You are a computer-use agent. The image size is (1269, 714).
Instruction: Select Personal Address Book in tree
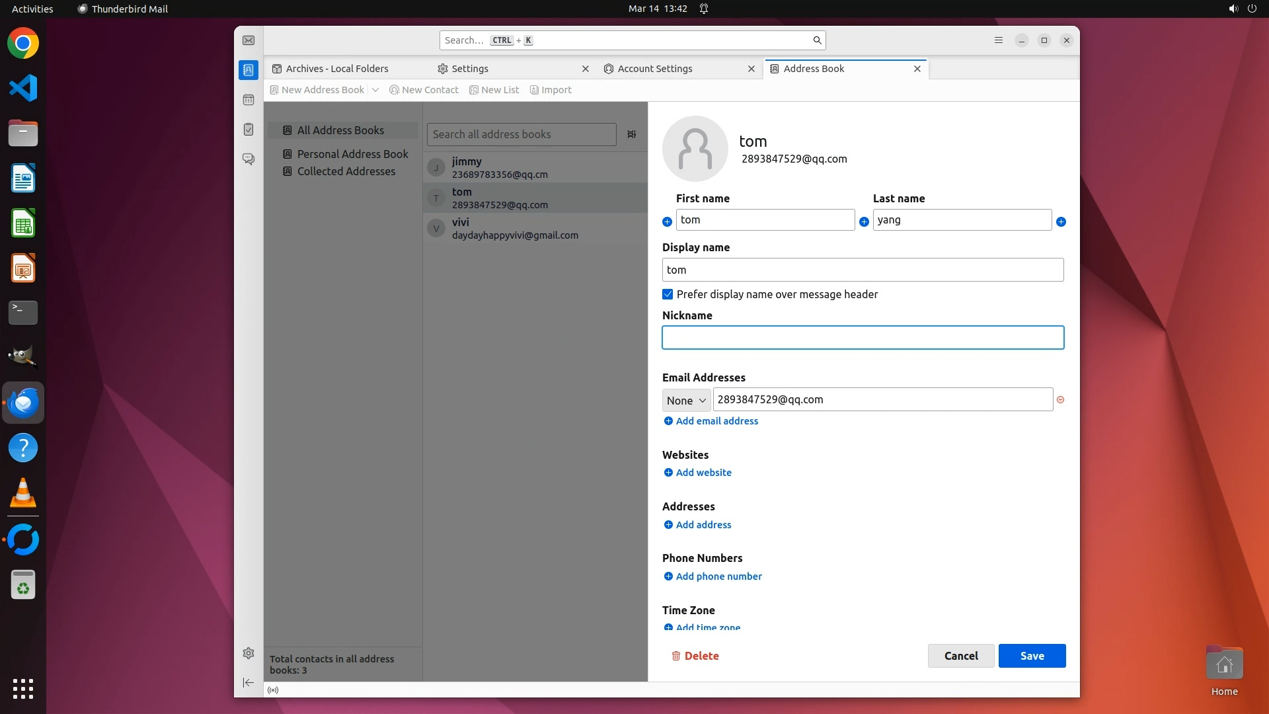pyautogui.click(x=352, y=154)
